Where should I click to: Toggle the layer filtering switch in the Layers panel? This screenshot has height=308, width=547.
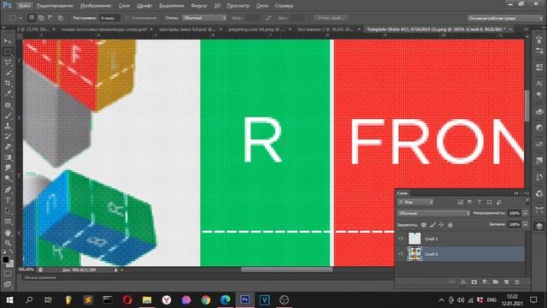[x=526, y=202]
